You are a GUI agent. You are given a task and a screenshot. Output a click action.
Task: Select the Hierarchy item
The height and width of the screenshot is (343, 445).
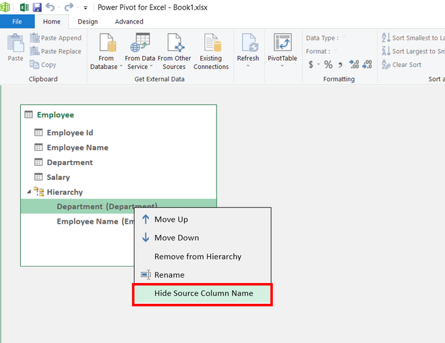(119, 192)
